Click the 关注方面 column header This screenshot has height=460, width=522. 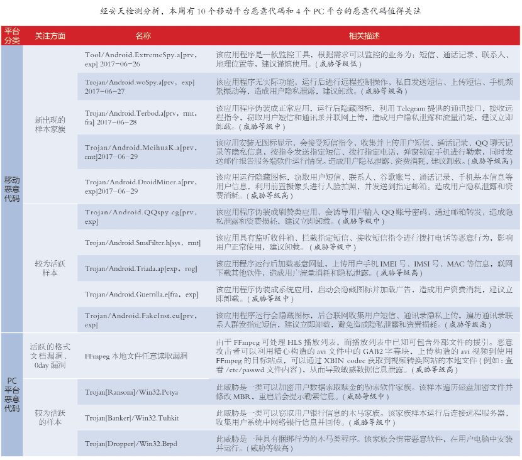coord(50,36)
